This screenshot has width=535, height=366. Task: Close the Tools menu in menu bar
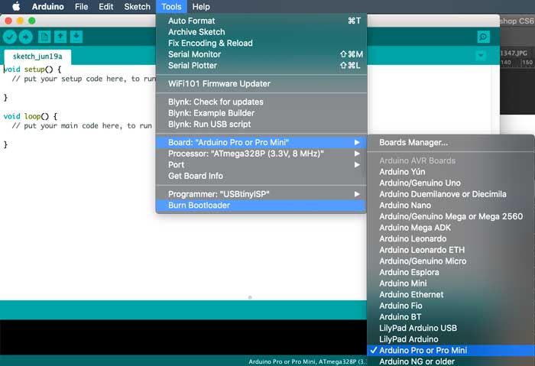point(171,6)
